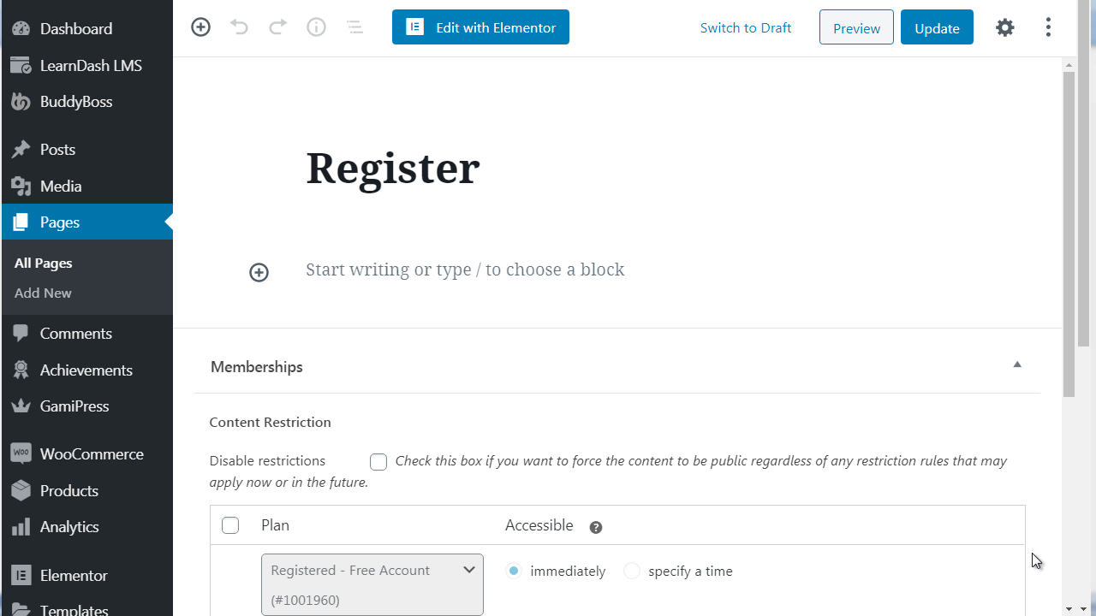This screenshot has width=1096, height=616.
Task: Click the Edit with Elementor button
Action: coord(480,27)
